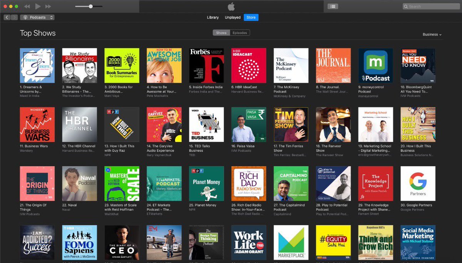Open Capitalmind Podcast artwork

(x=291, y=184)
